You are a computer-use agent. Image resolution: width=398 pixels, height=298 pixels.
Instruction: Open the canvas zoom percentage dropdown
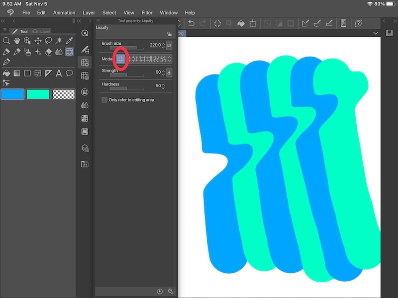pyautogui.click(x=376, y=33)
